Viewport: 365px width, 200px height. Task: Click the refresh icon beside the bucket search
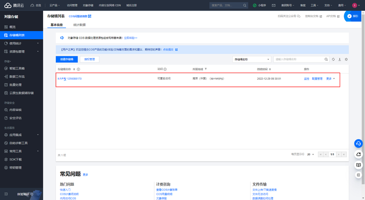333,59
